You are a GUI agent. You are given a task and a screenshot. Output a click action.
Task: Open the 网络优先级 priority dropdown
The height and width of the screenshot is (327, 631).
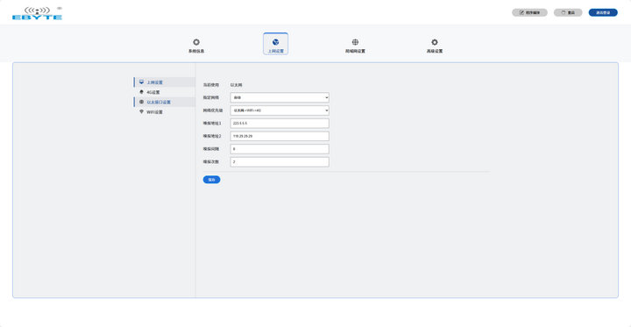coord(280,110)
